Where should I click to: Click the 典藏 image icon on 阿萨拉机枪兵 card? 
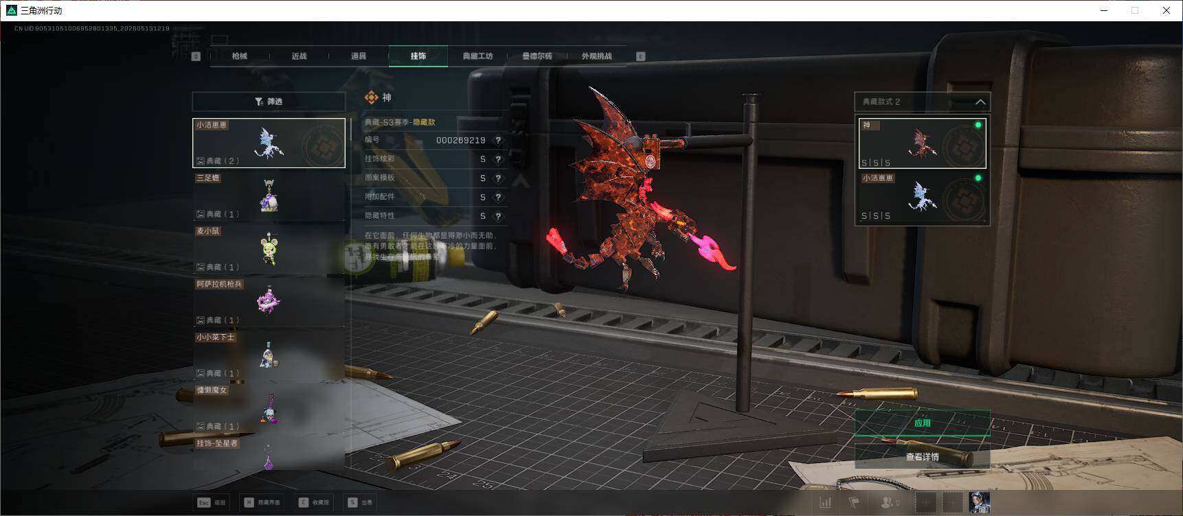[x=201, y=320]
